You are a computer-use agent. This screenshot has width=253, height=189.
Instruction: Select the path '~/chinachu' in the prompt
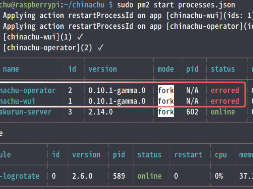tap(84, 5)
